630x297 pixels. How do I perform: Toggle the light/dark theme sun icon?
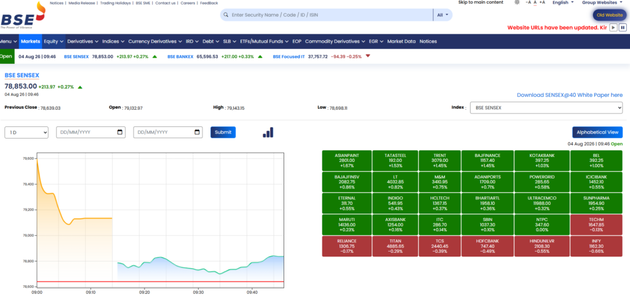[x=517, y=2]
